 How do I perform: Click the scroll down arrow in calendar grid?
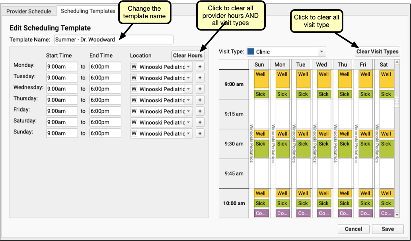click(x=397, y=214)
